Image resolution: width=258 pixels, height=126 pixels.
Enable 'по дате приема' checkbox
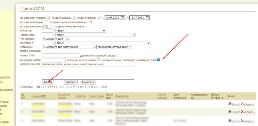pos(99,17)
